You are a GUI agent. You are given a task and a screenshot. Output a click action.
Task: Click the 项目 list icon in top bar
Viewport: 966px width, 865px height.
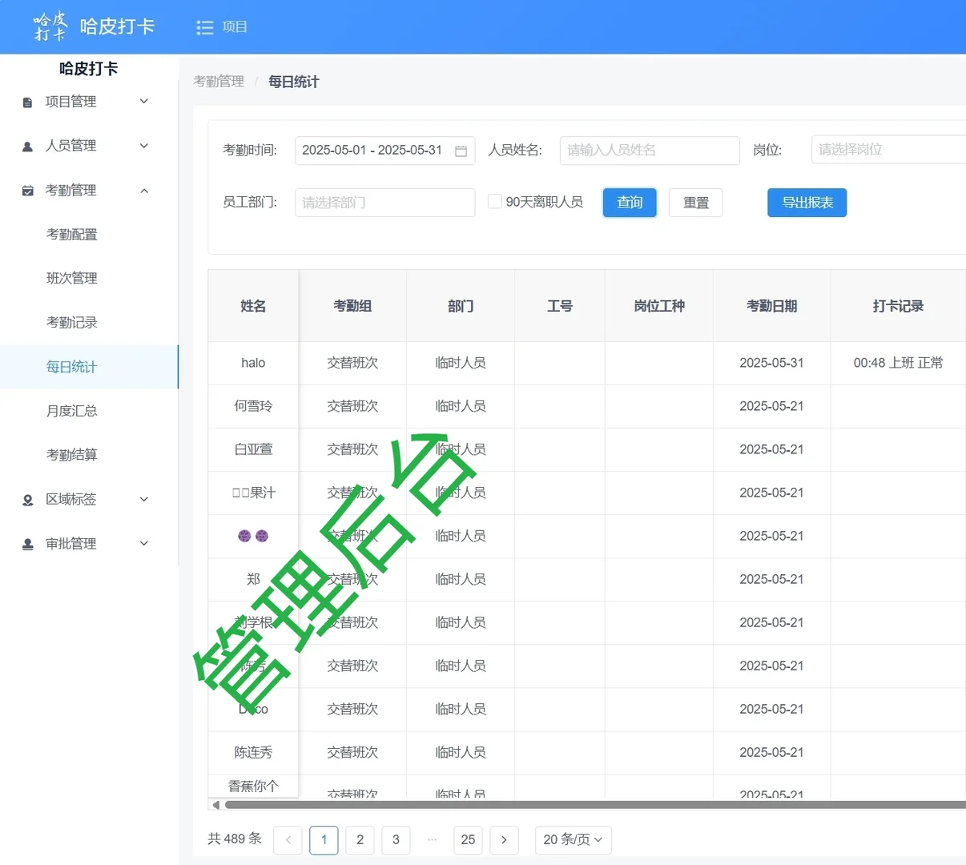[205, 26]
